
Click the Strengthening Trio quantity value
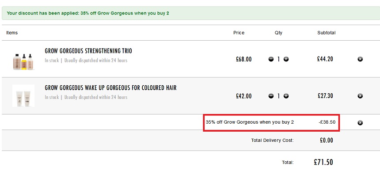click(x=279, y=59)
